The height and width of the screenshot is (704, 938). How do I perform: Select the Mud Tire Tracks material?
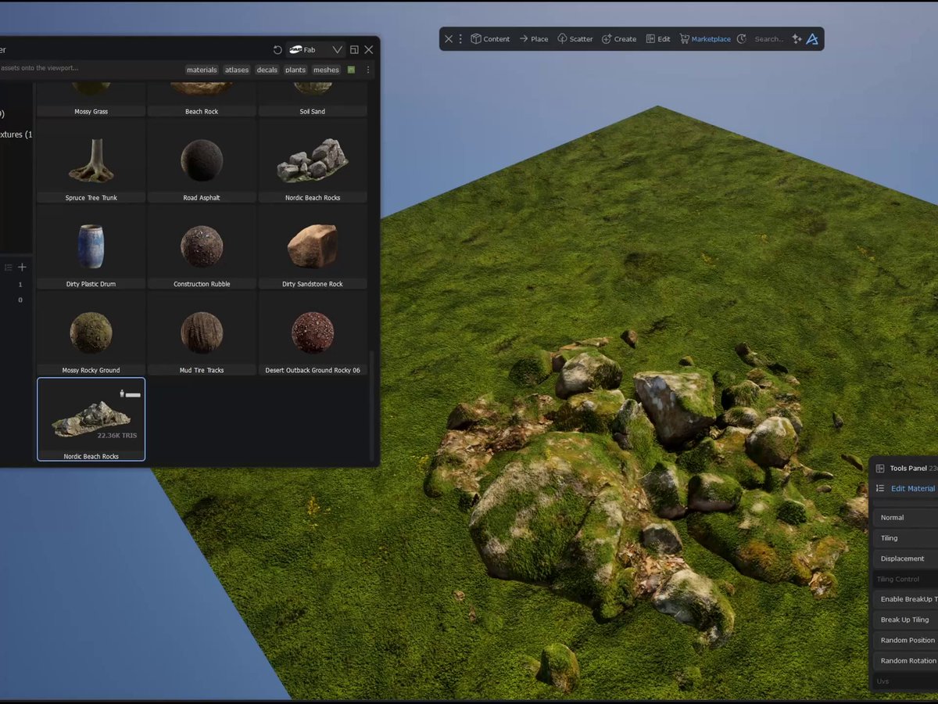pyautogui.click(x=202, y=334)
